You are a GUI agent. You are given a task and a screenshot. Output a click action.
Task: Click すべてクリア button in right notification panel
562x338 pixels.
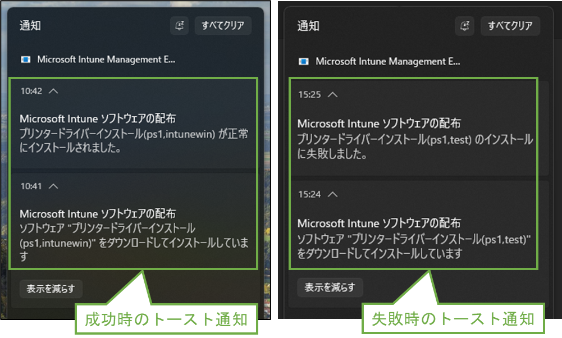[510, 26]
